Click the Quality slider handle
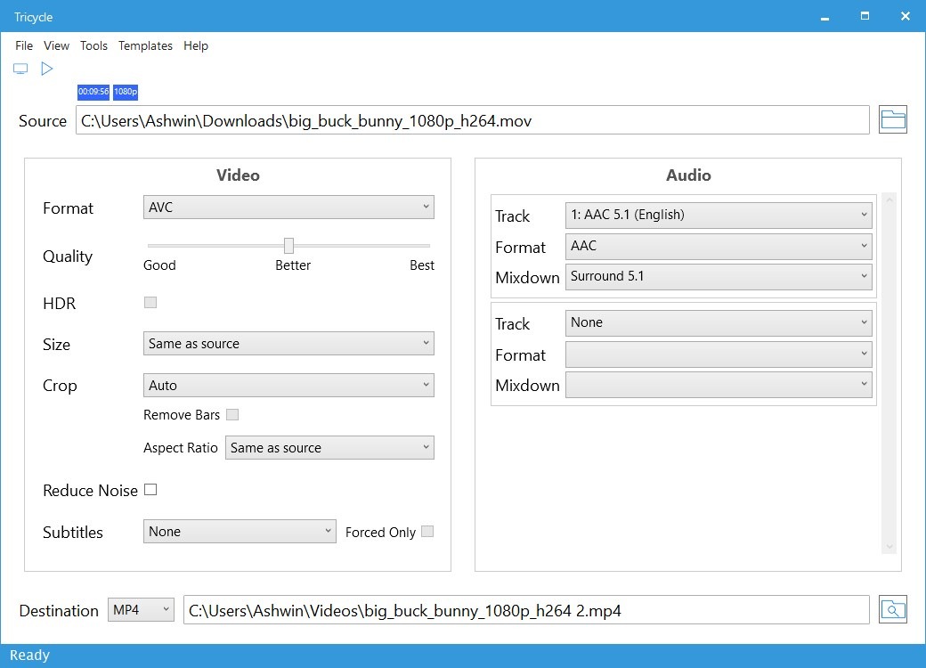Image resolution: width=926 pixels, height=668 pixels. 288,246
